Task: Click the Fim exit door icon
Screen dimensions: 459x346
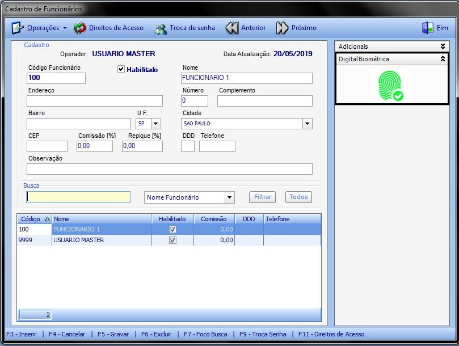Action: click(427, 28)
